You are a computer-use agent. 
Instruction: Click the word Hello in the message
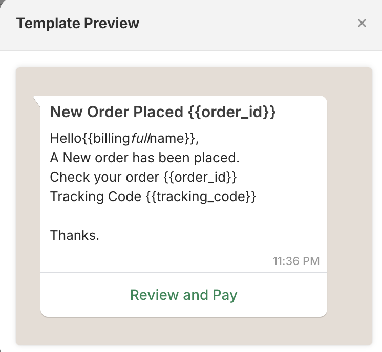coord(66,138)
